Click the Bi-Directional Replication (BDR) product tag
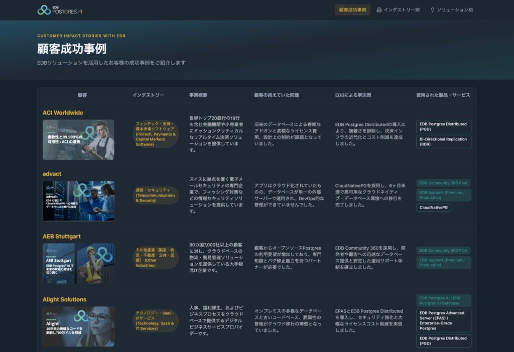The image size is (514, 352). pyautogui.click(x=443, y=142)
